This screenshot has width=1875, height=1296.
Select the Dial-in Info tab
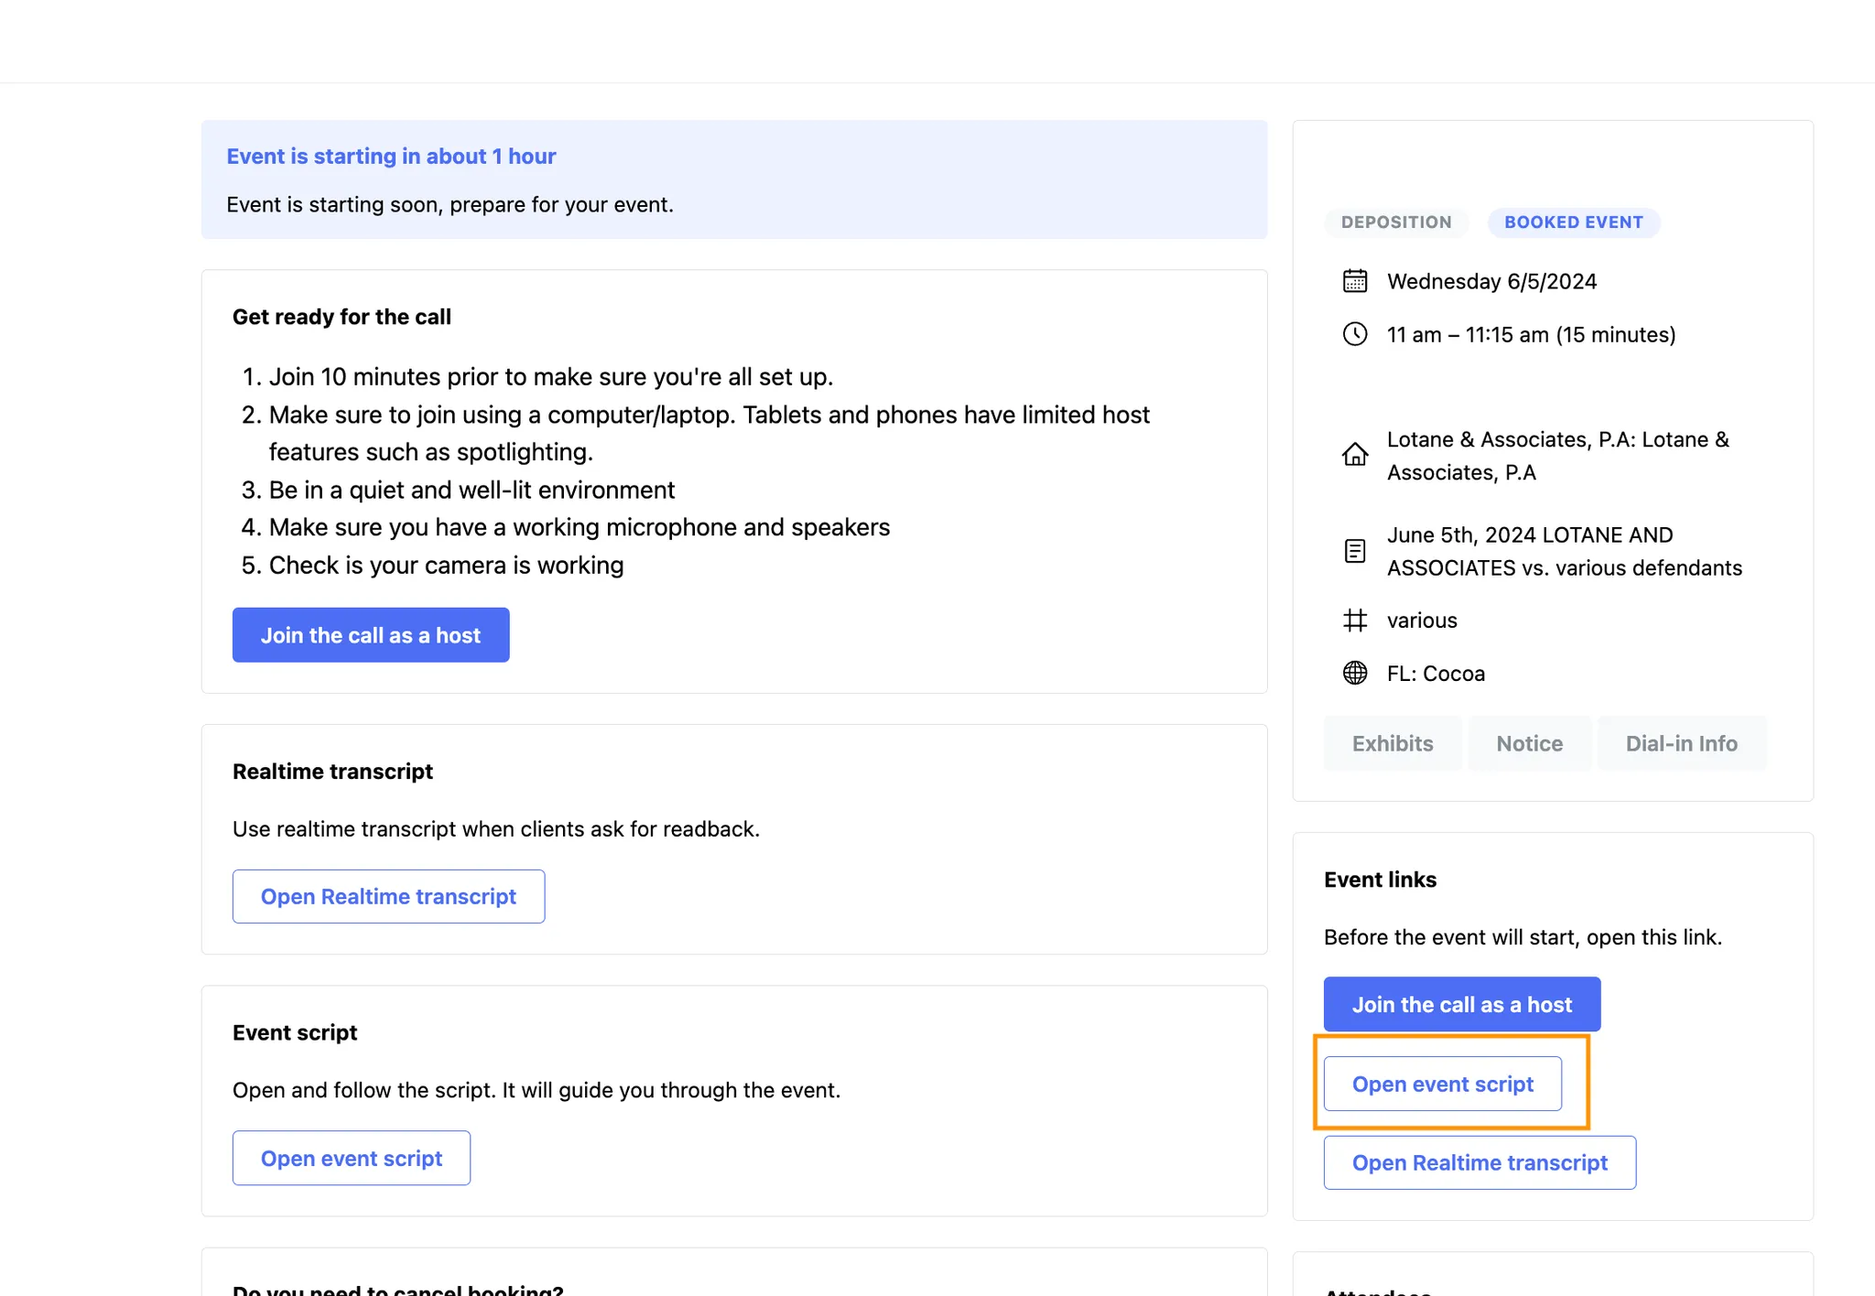click(x=1681, y=743)
